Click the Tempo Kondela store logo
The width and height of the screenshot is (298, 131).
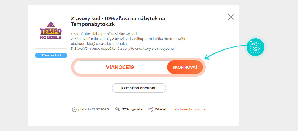[x=51, y=32]
